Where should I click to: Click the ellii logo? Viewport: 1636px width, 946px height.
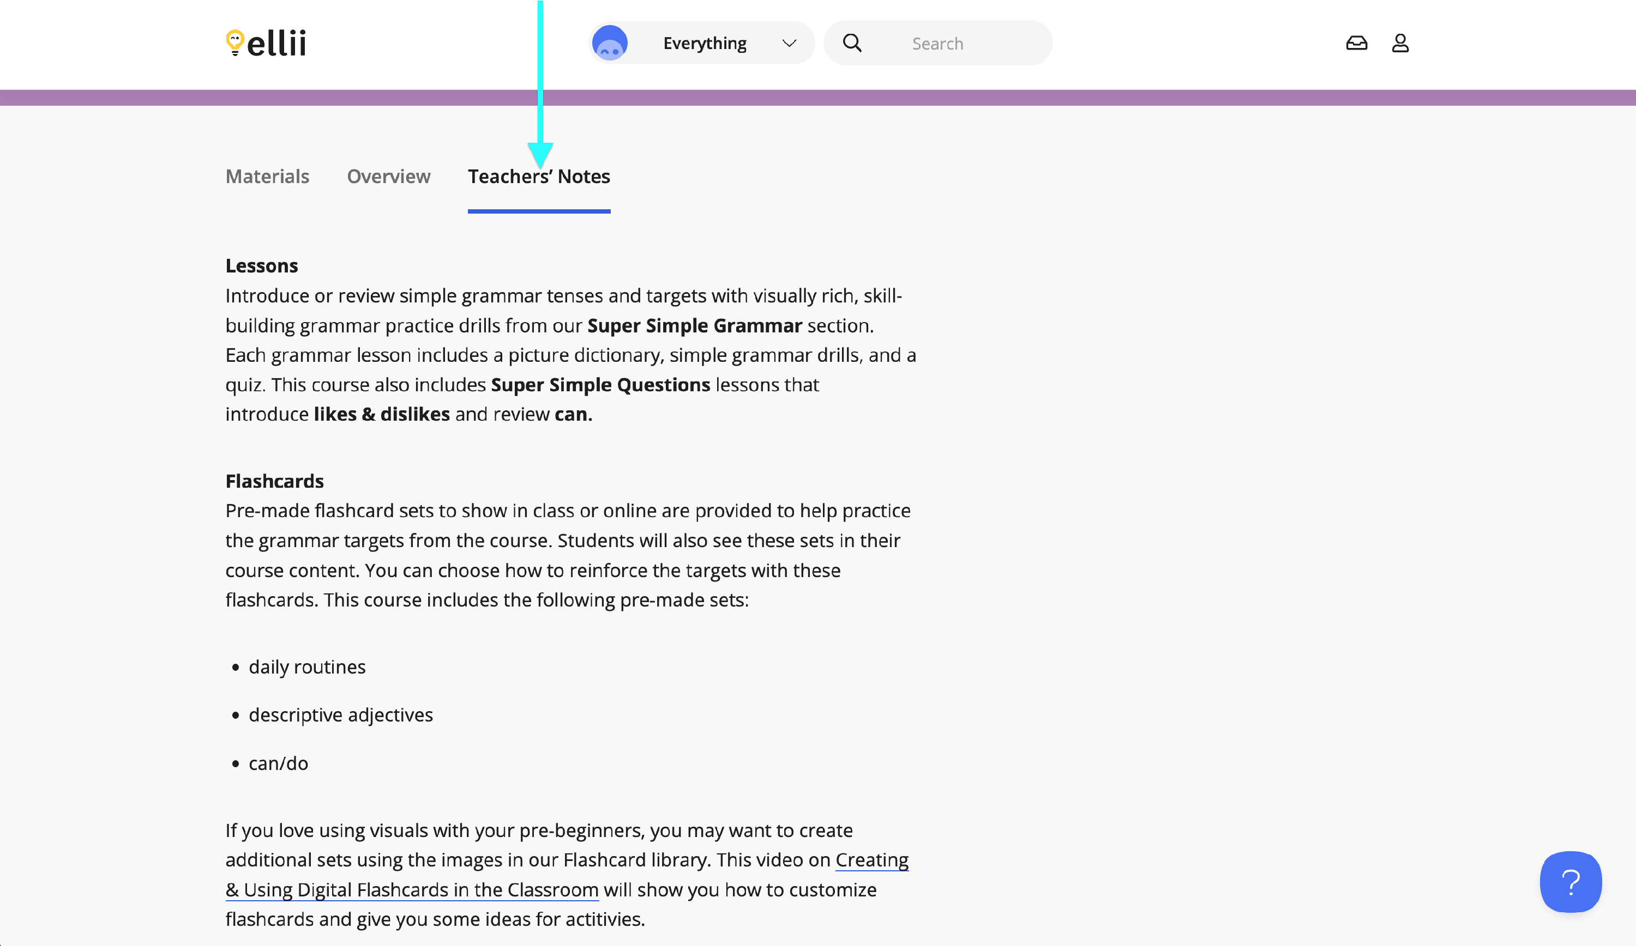[266, 43]
